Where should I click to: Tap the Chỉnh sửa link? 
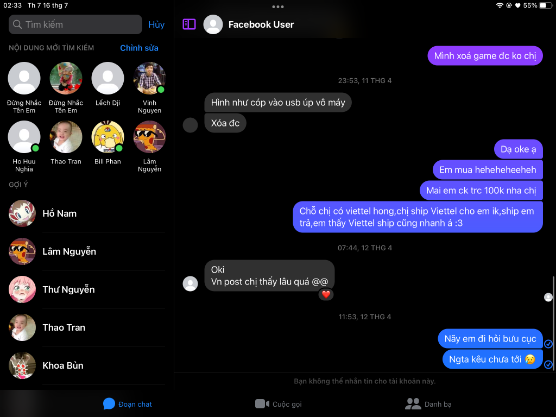click(x=139, y=48)
